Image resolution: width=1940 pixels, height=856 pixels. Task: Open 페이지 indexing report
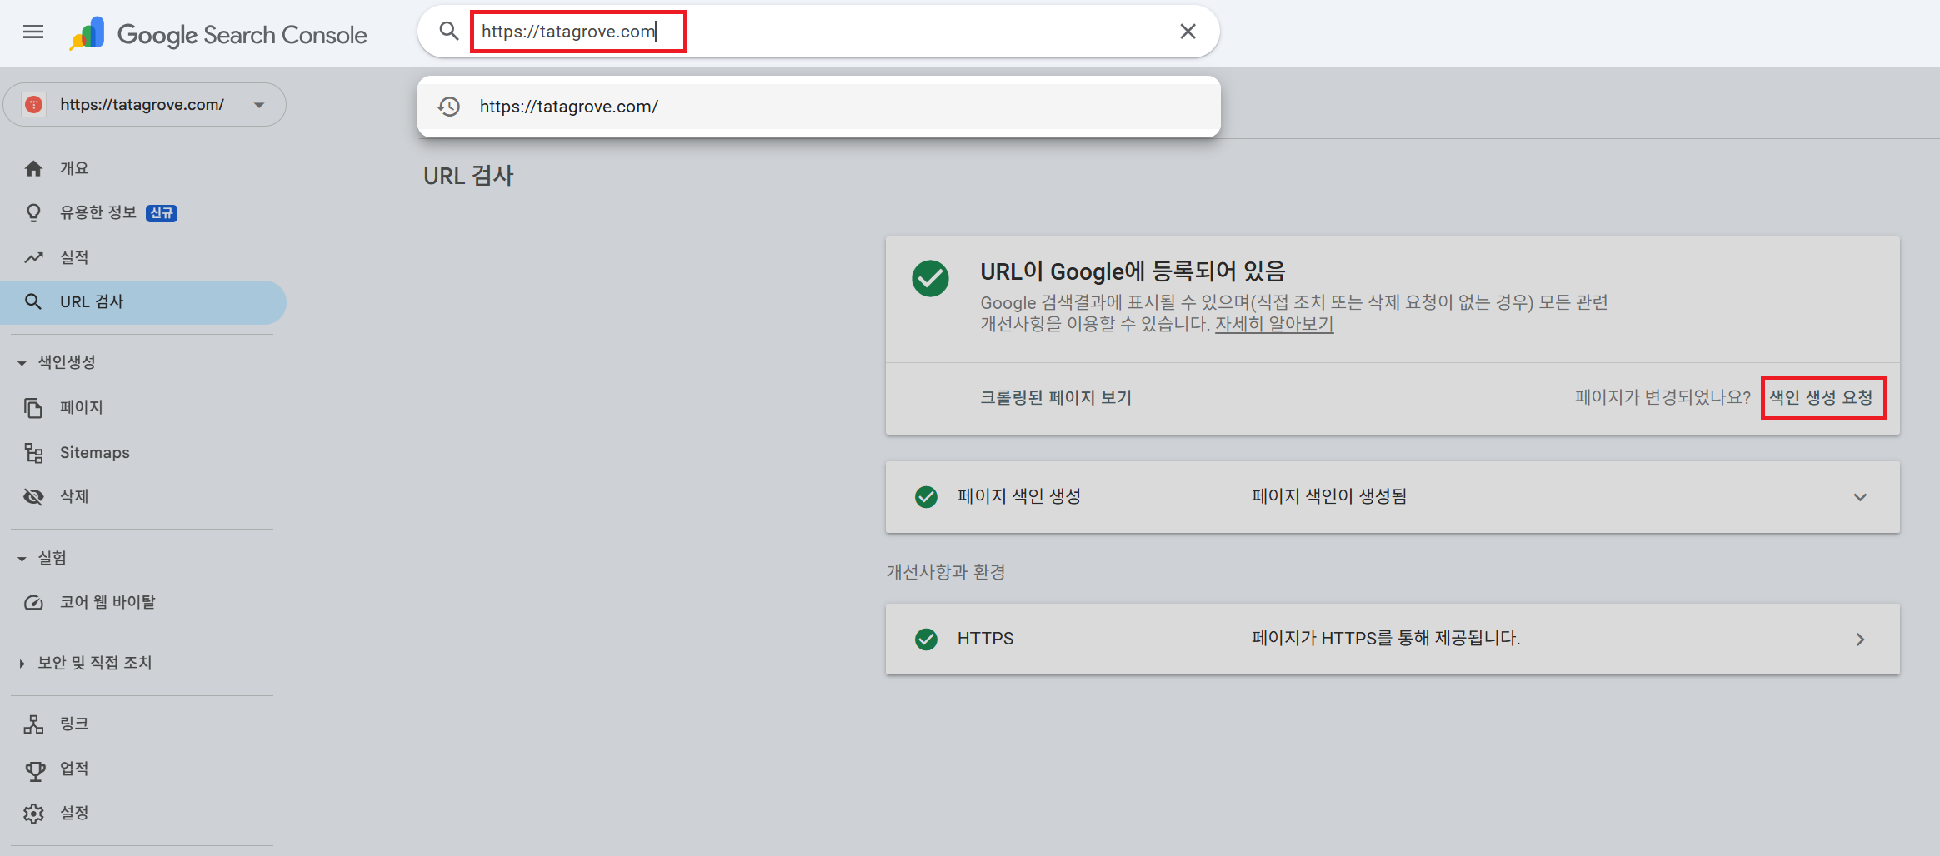click(143, 407)
